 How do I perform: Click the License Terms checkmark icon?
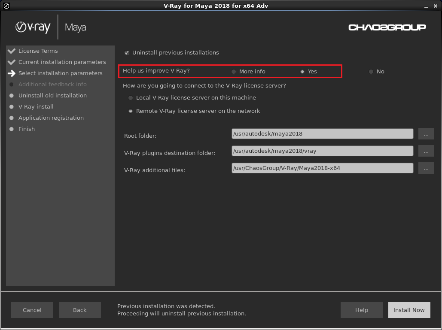coord(12,51)
